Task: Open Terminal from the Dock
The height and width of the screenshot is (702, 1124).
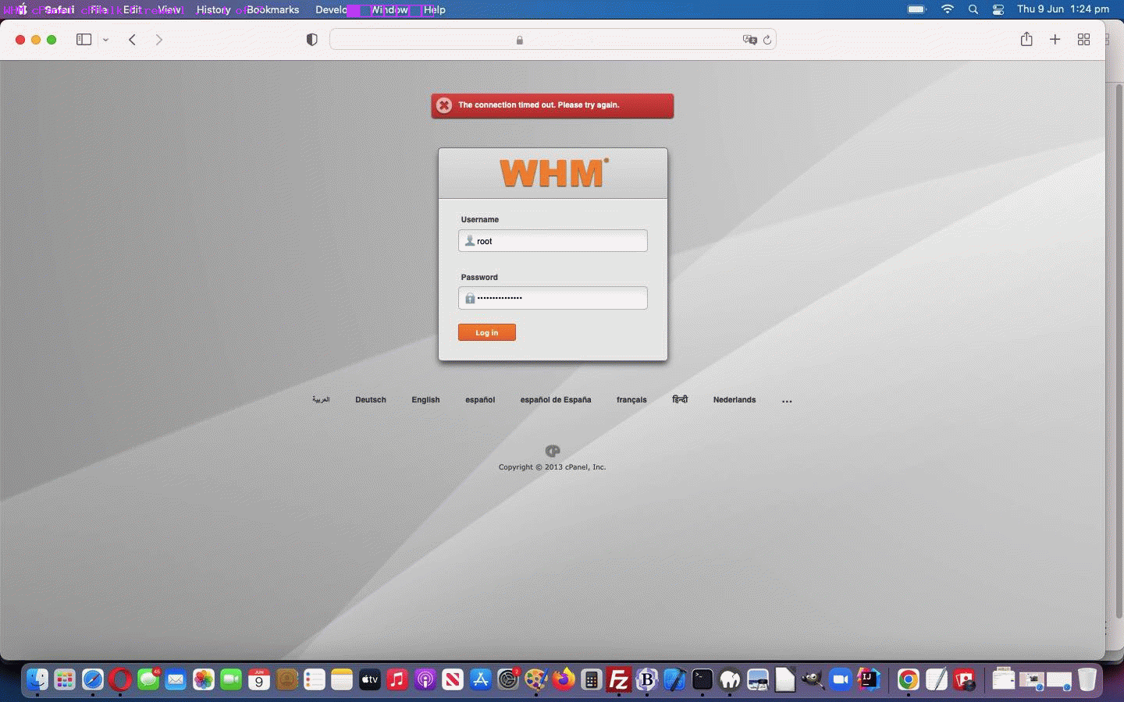Action: pos(702,679)
